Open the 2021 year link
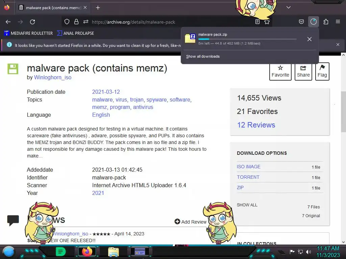 (98, 193)
